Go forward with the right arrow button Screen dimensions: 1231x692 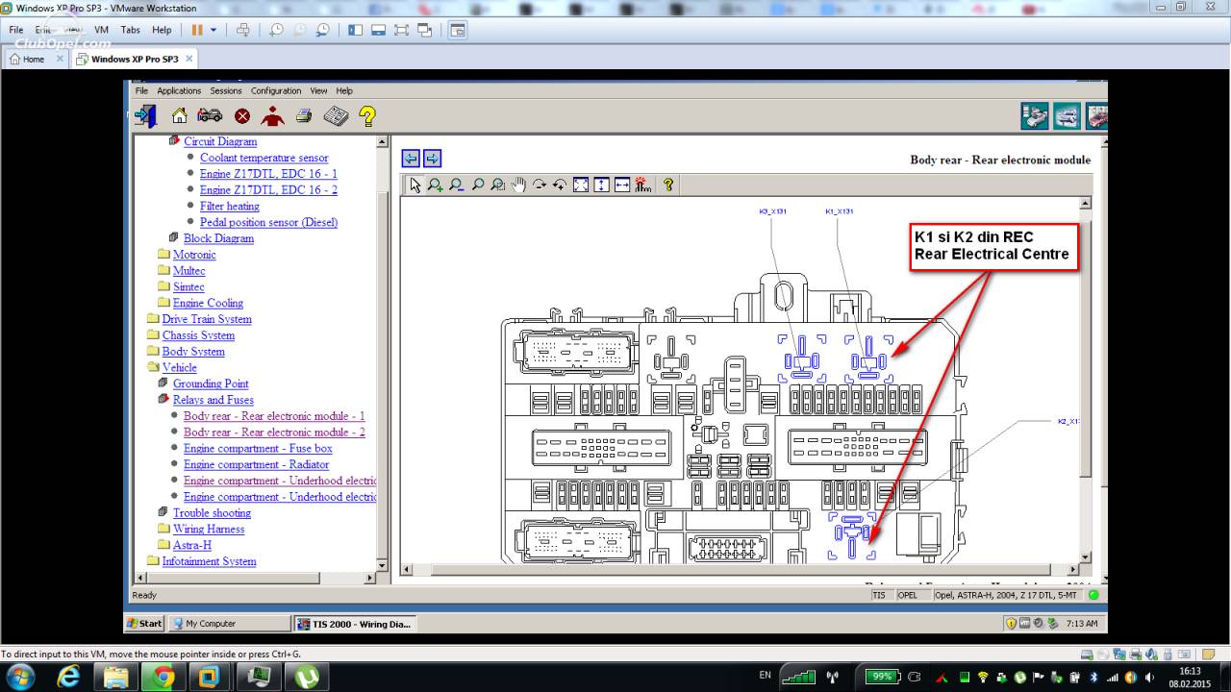tap(432, 159)
